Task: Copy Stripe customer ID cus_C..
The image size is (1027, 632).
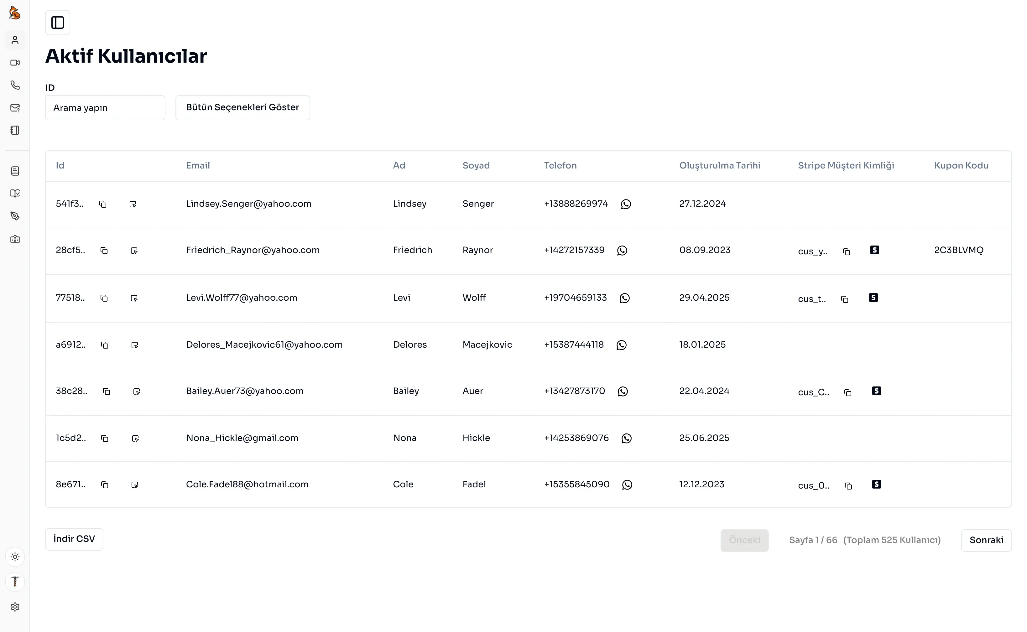Action: (x=847, y=392)
